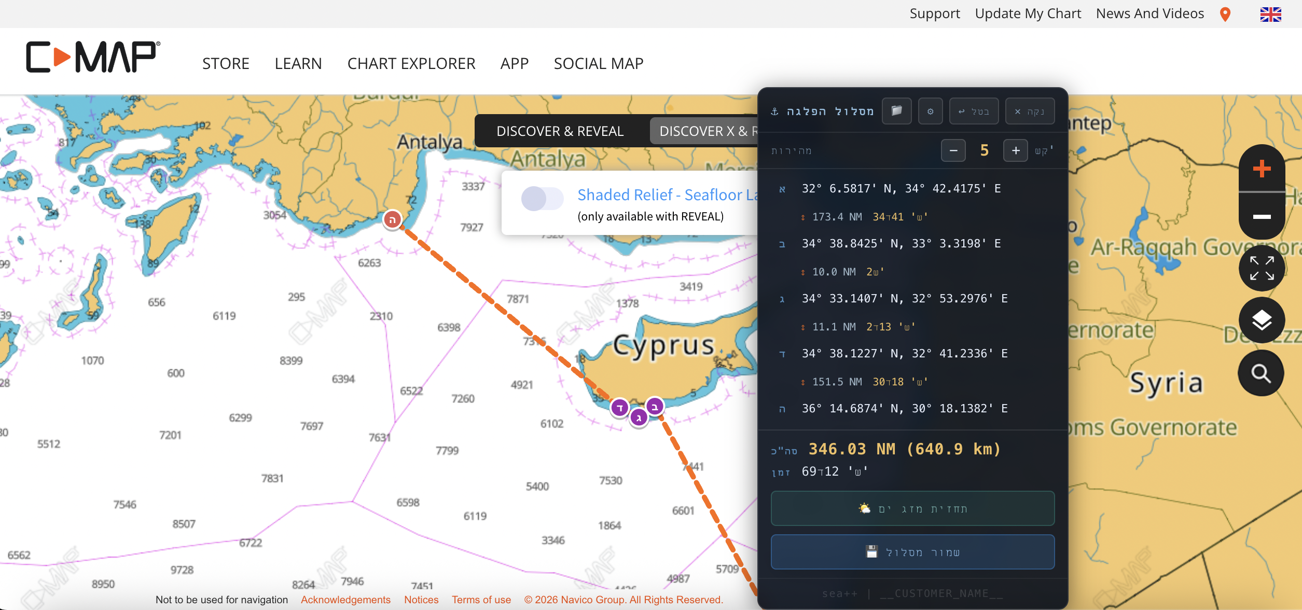Open Terms of use link
Image resolution: width=1302 pixels, height=610 pixels.
tap(481, 600)
